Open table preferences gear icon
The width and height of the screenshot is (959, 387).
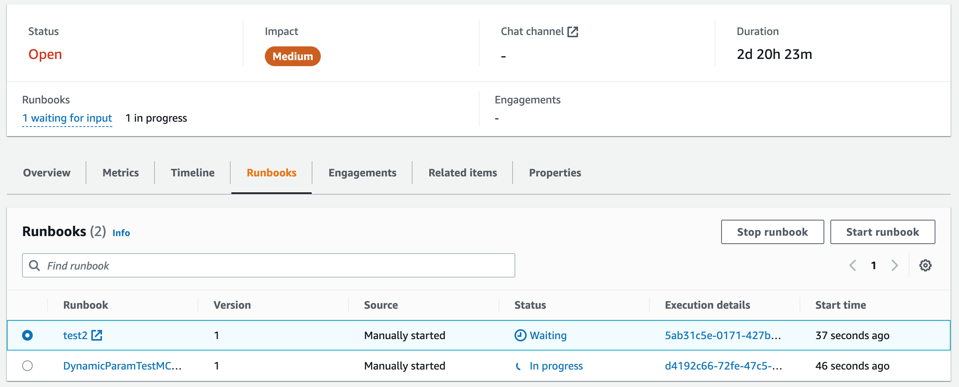925,265
